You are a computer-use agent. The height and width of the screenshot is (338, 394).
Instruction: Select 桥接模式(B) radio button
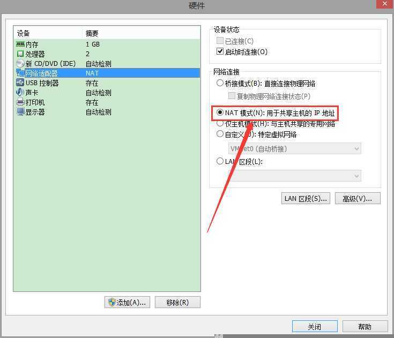click(220, 83)
